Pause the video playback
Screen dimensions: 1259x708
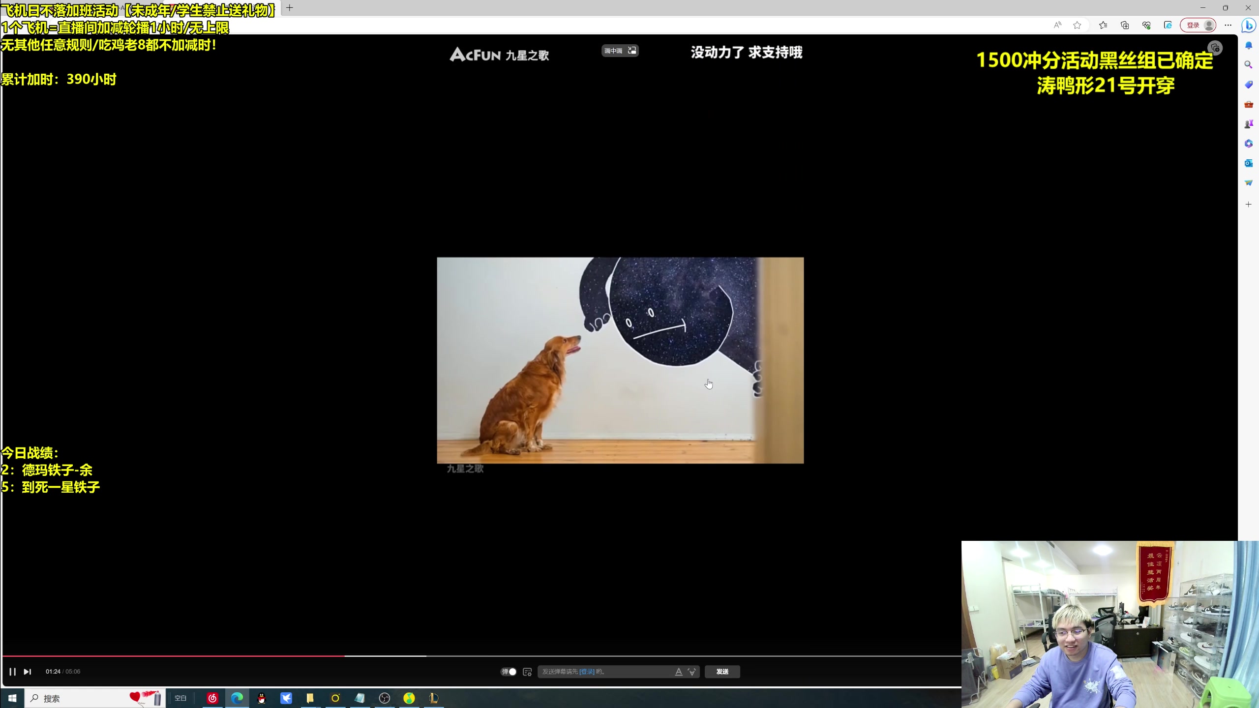pos(12,672)
